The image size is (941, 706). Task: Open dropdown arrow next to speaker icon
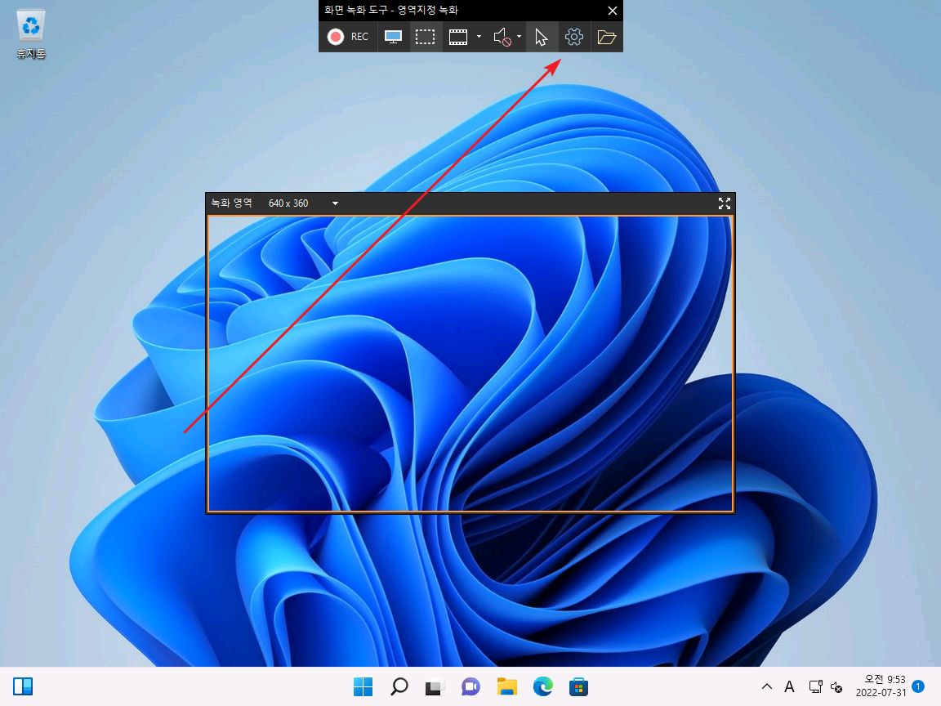coord(520,37)
